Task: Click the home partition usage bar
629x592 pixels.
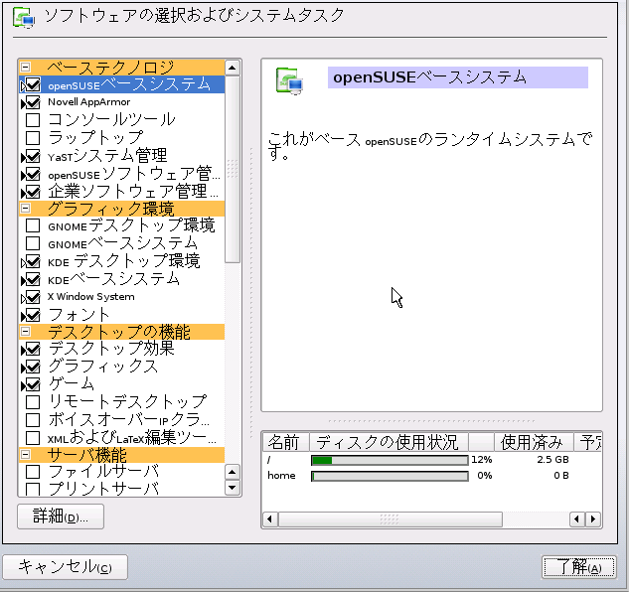Action: point(390,476)
